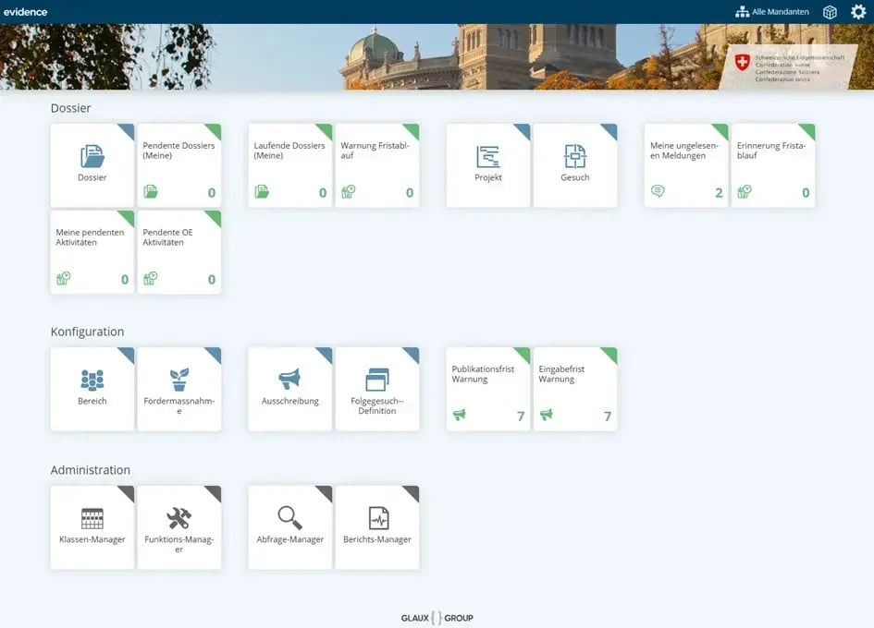Click count 2 in ungelesenen Meldungen tile

pos(719,193)
